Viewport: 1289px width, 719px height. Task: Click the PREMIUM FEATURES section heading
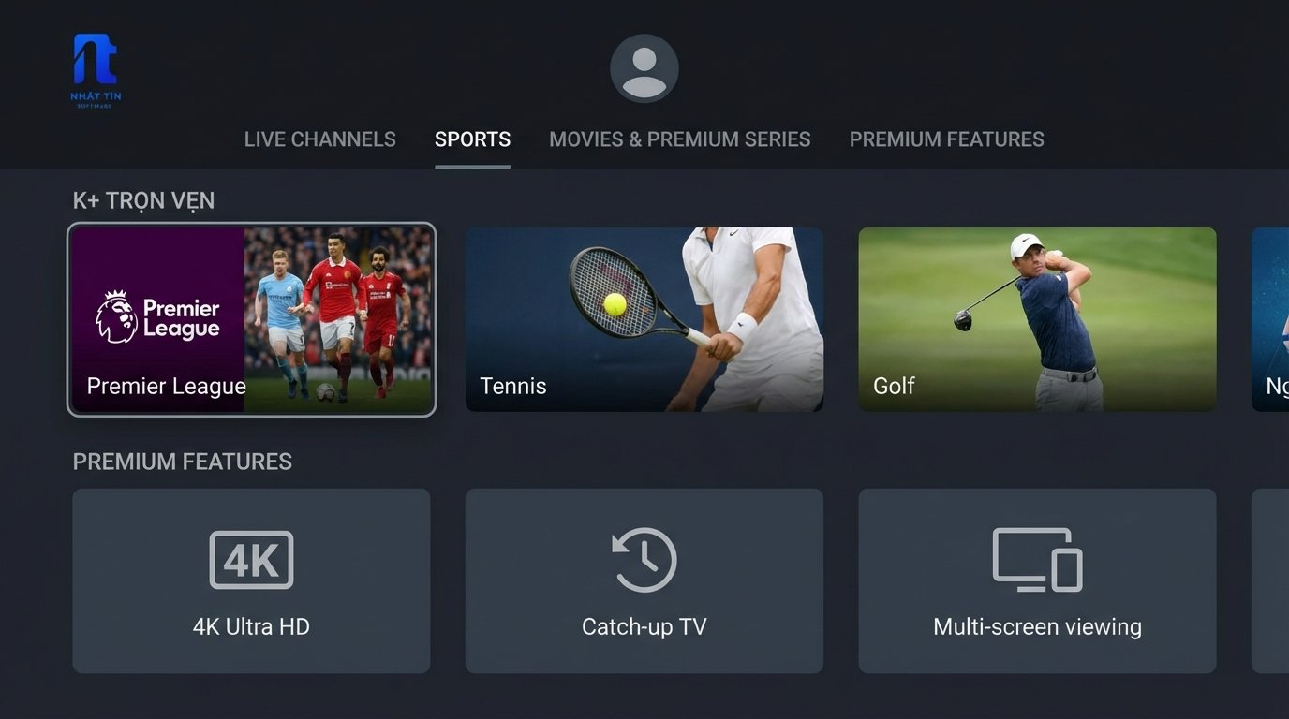[183, 462]
